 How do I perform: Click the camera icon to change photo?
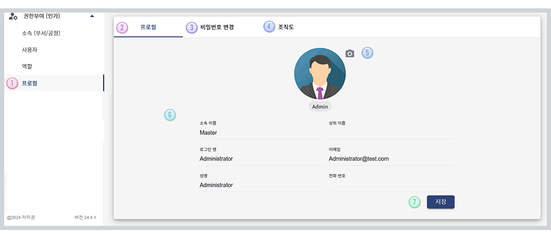350,54
